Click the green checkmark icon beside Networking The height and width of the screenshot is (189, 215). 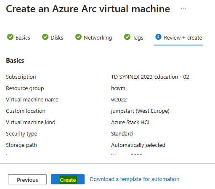78,37
